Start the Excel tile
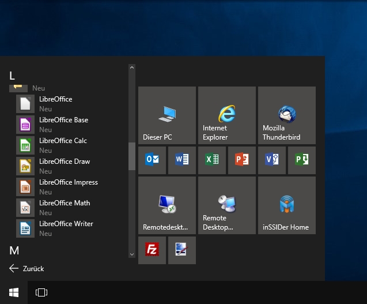This screenshot has width=367, height=304. pyautogui.click(x=212, y=160)
